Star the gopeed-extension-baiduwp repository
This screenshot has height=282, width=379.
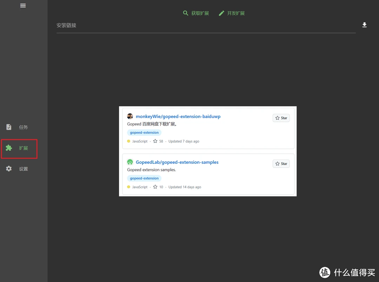coord(281,118)
